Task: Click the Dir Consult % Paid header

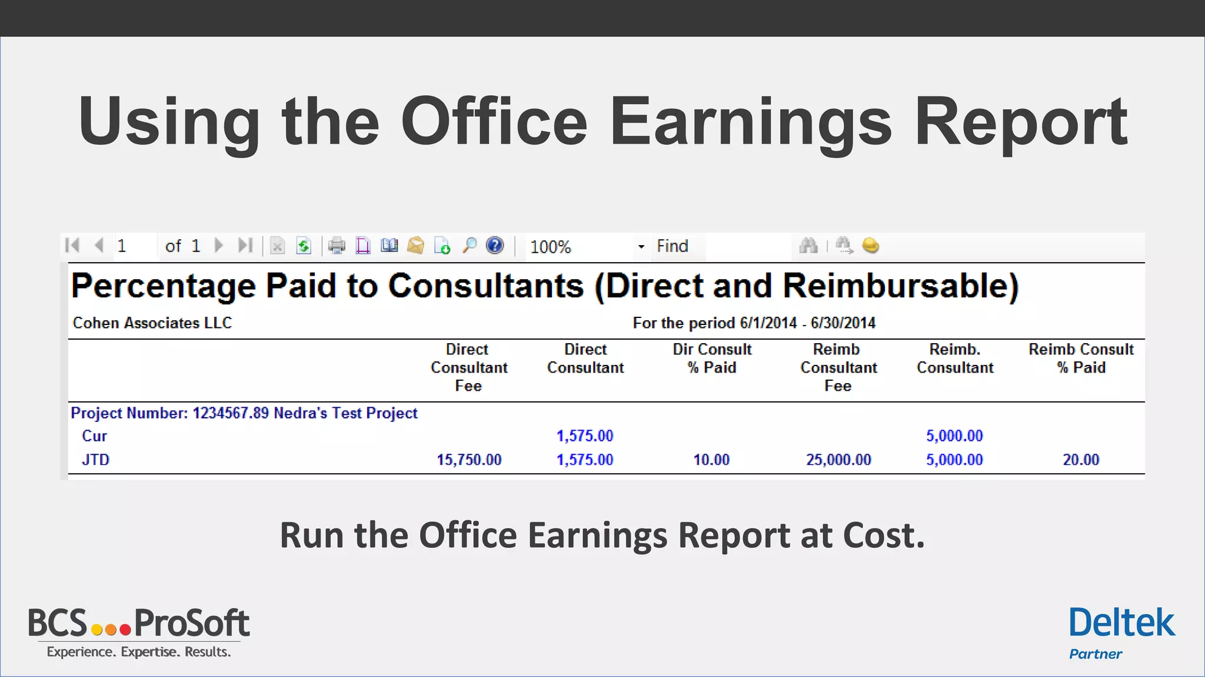Action: point(712,358)
